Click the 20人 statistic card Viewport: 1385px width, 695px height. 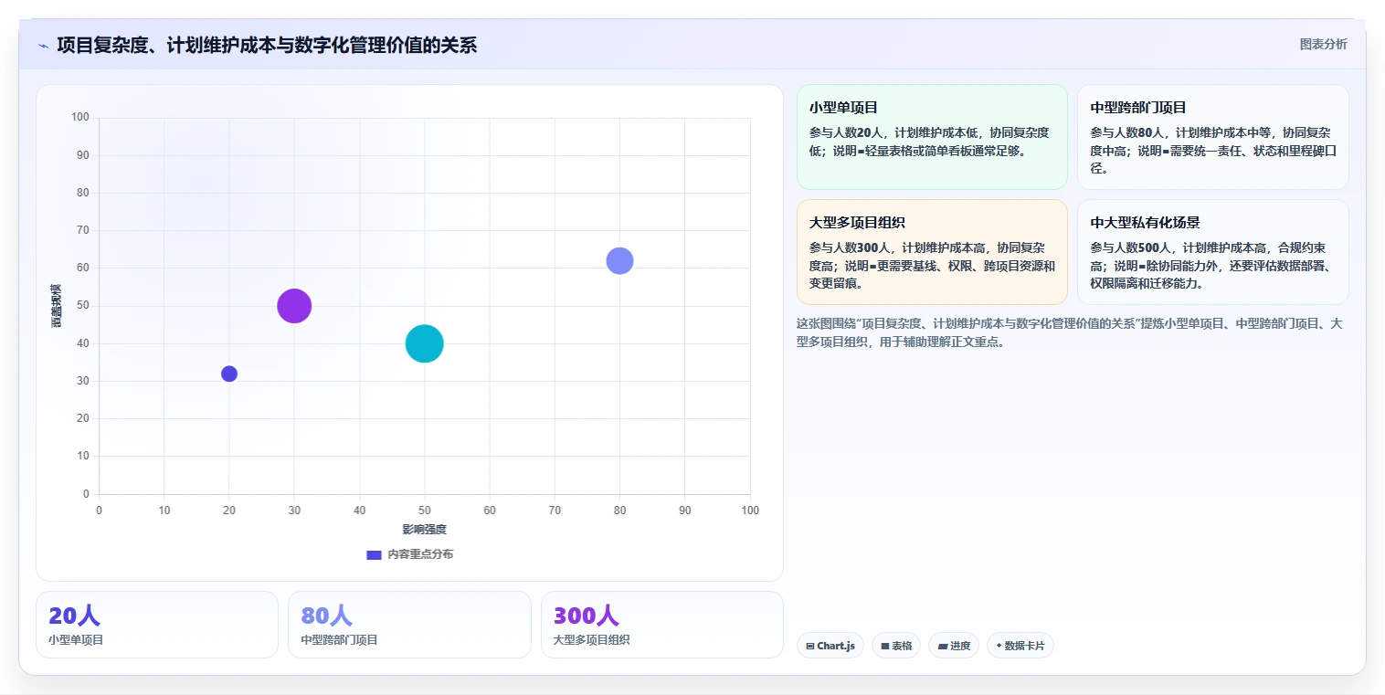[157, 625]
